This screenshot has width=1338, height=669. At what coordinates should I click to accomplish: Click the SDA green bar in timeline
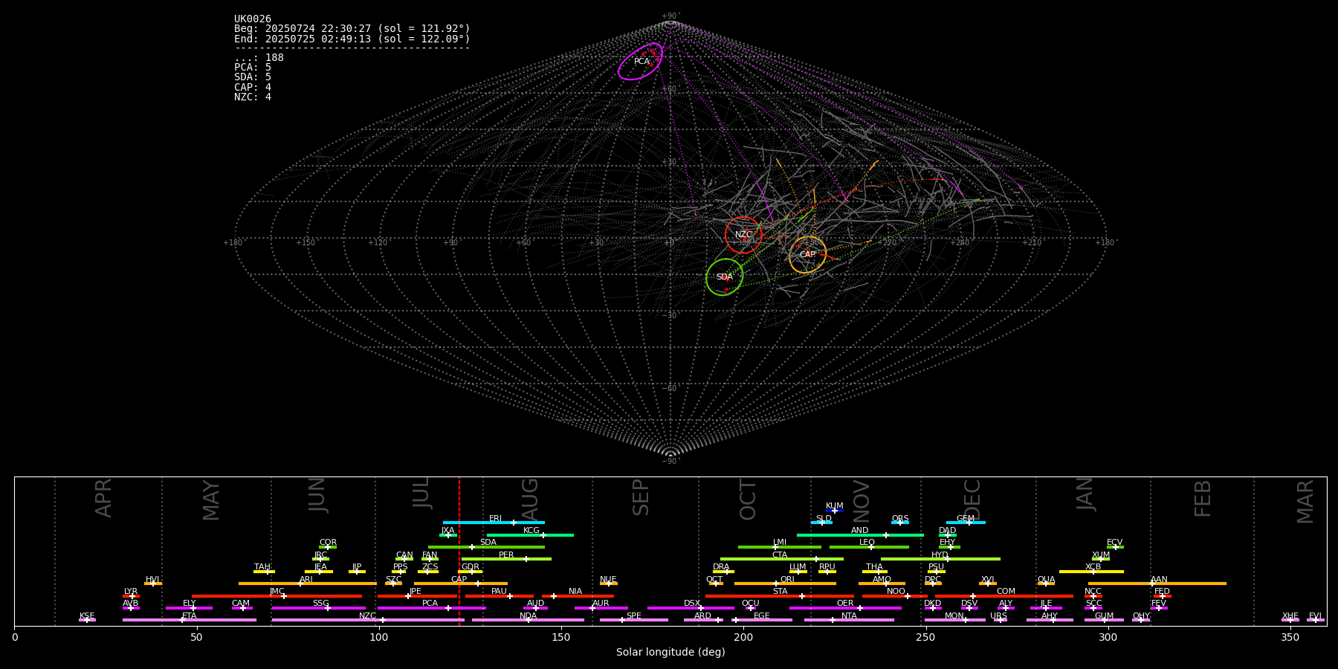coord(486,547)
